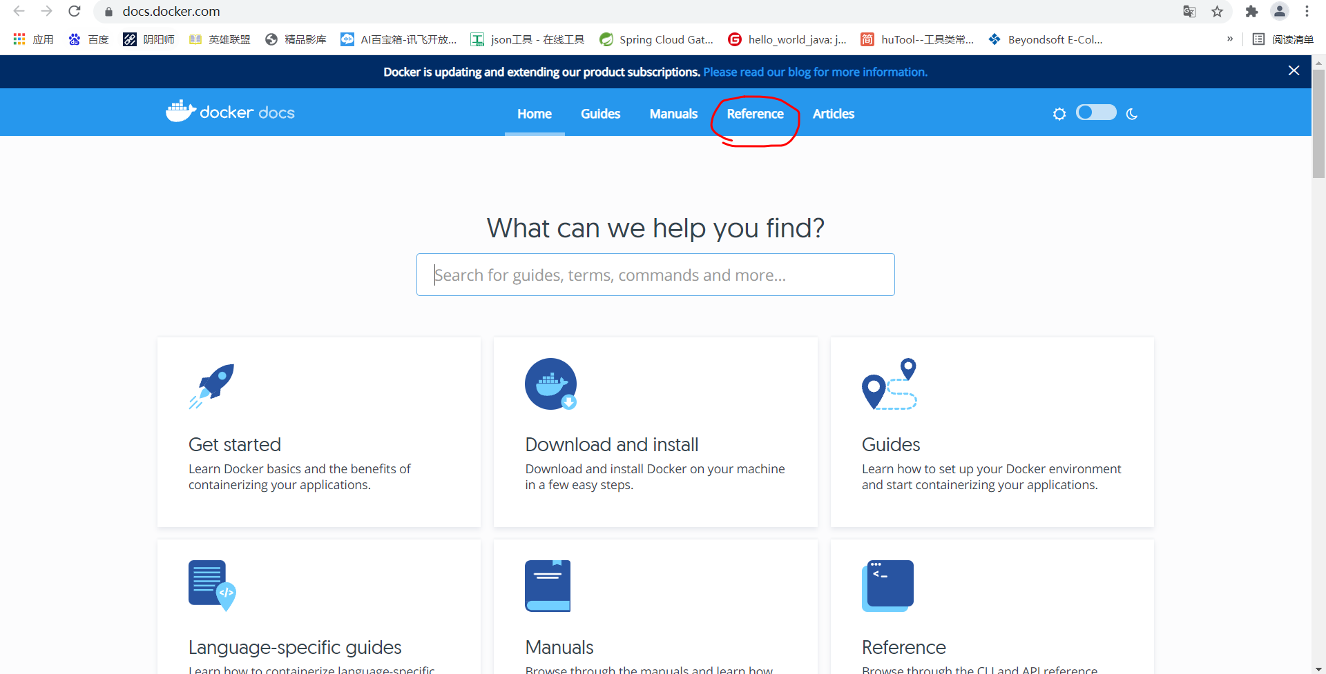
Task: Reload the page with refresh icon
Action: click(x=75, y=11)
